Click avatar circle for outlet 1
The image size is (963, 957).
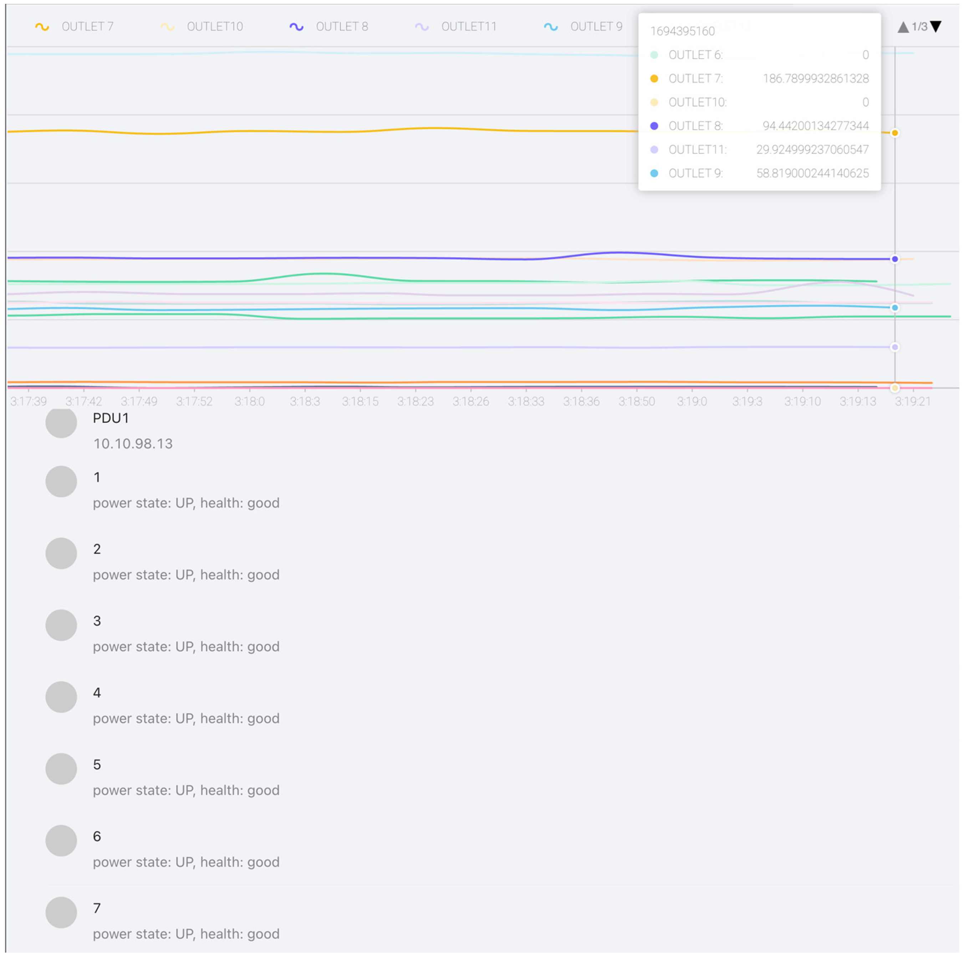tap(61, 481)
